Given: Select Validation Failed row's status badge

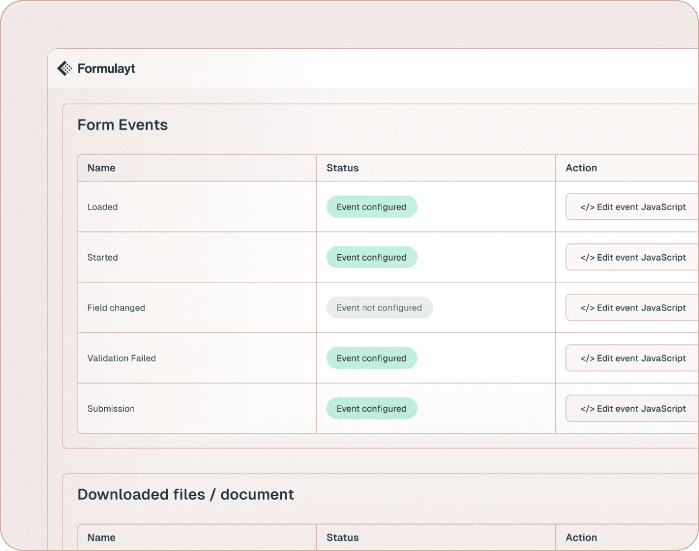Looking at the screenshot, I should click(371, 358).
